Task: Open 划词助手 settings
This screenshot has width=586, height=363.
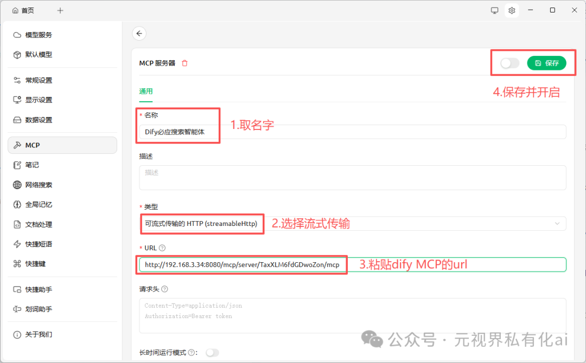Action: coord(62,309)
